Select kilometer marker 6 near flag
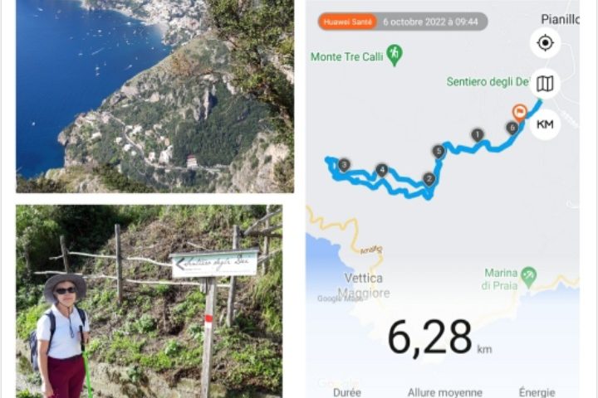 click(512, 128)
